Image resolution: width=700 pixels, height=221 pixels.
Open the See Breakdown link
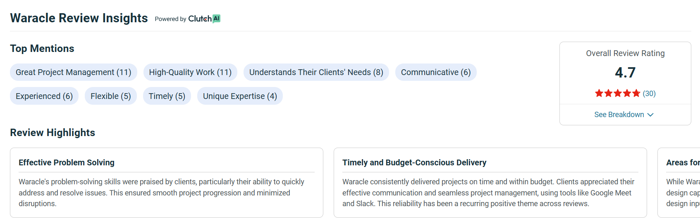click(x=624, y=115)
